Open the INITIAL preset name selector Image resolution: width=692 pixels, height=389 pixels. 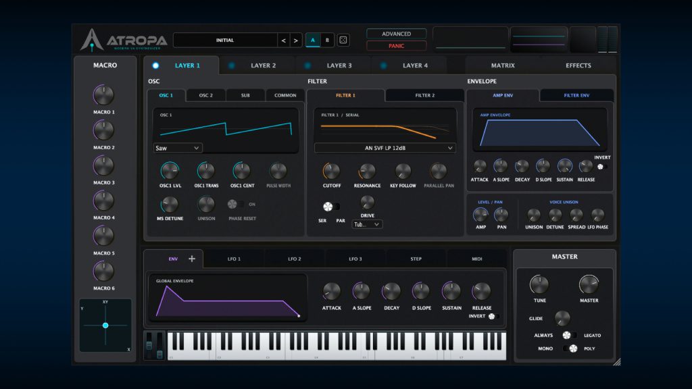point(225,40)
